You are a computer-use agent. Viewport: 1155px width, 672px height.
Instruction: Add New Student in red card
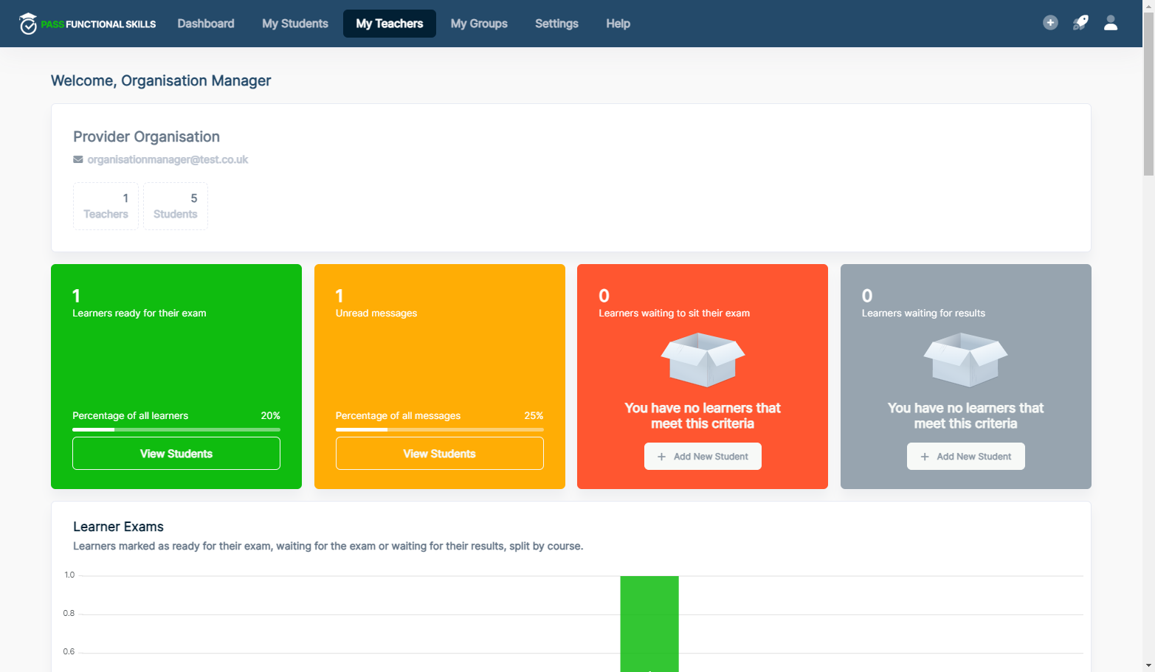click(x=703, y=457)
